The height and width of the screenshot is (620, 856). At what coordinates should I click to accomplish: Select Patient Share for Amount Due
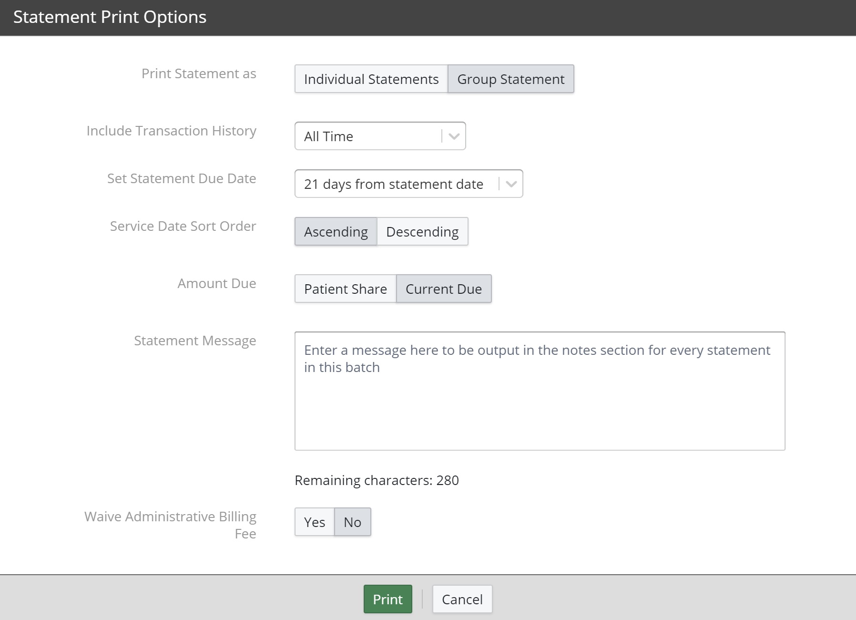(345, 289)
